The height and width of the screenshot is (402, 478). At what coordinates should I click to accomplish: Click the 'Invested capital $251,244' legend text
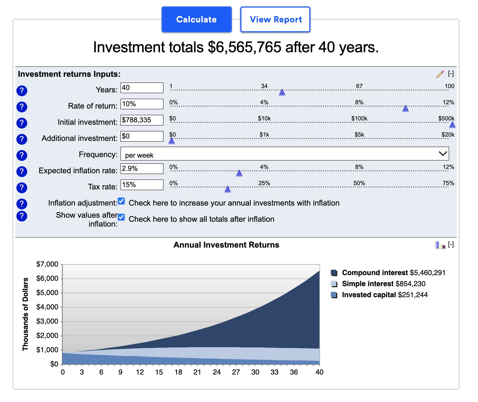(385, 295)
